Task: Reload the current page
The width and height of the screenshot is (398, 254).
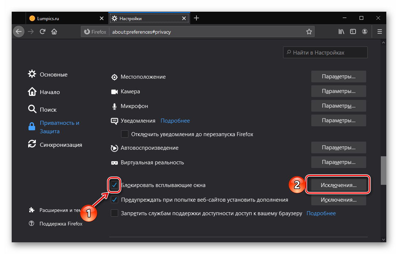Action: pos(42,32)
